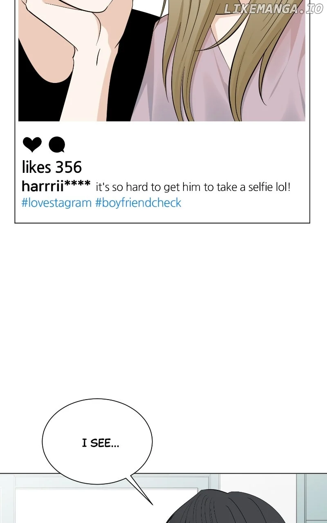Screen dimensions: 327x523
Task: Click the LIKEMANGA.IO watermark
Action: [x=273, y=9]
